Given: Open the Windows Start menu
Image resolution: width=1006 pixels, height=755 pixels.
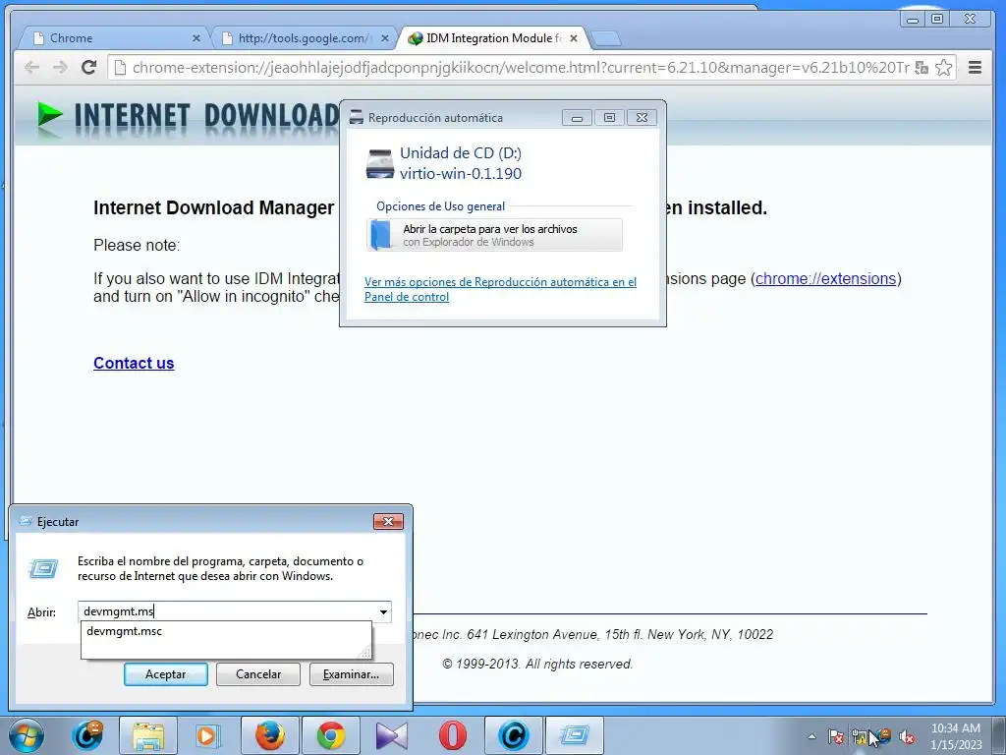Looking at the screenshot, I should click(x=27, y=735).
